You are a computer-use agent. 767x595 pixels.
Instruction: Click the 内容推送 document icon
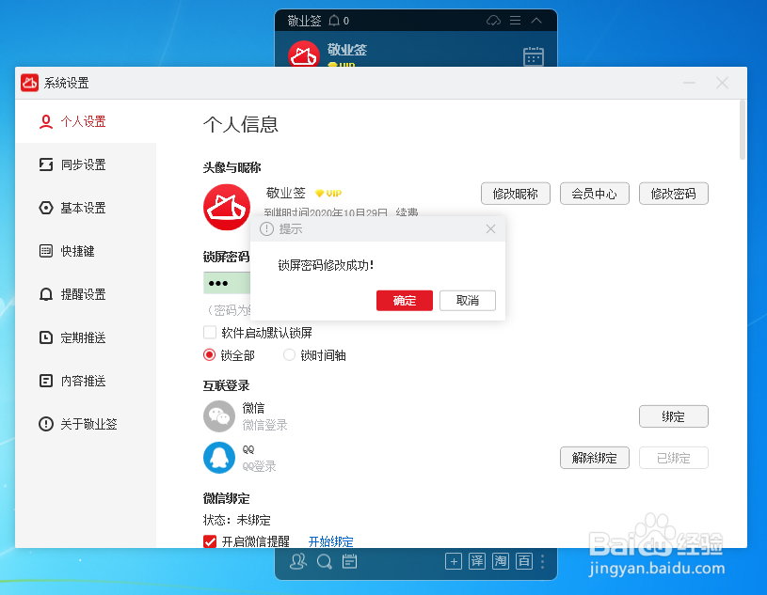pos(46,381)
